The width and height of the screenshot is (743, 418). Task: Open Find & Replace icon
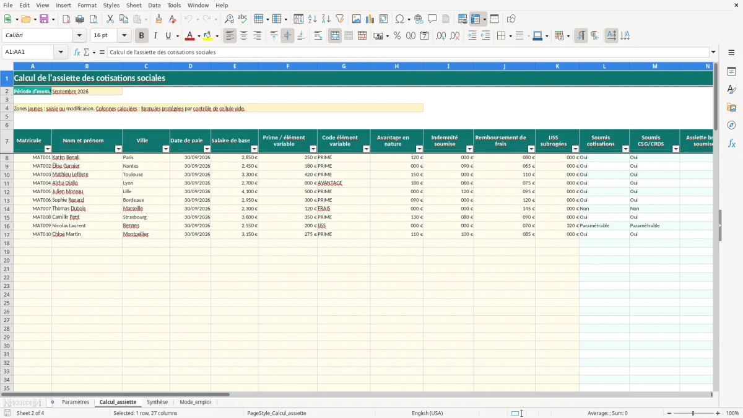(229, 19)
